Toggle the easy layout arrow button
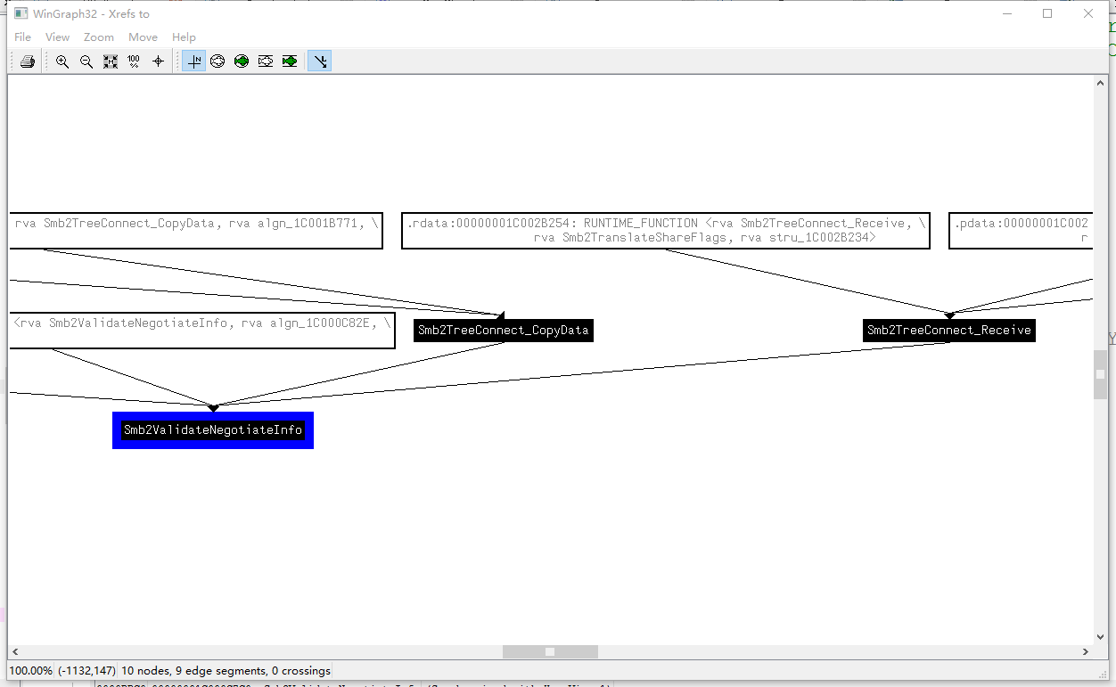Viewport: 1116px width, 687px height. pos(320,61)
